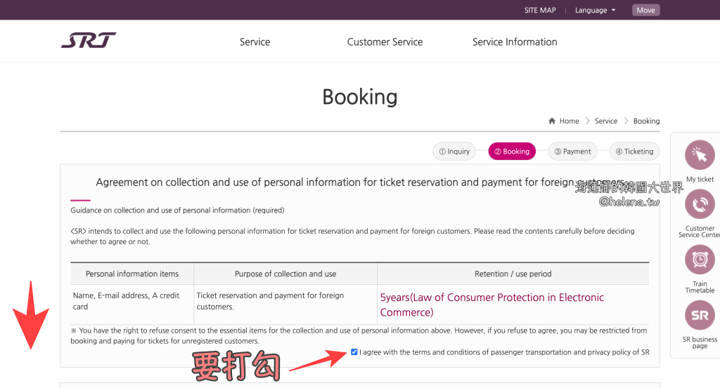Open SR business page icon

(x=699, y=315)
